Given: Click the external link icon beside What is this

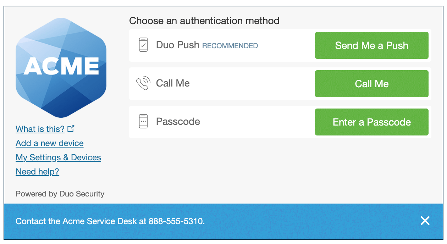Looking at the screenshot, I should pyautogui.click(x=71, y=128).
